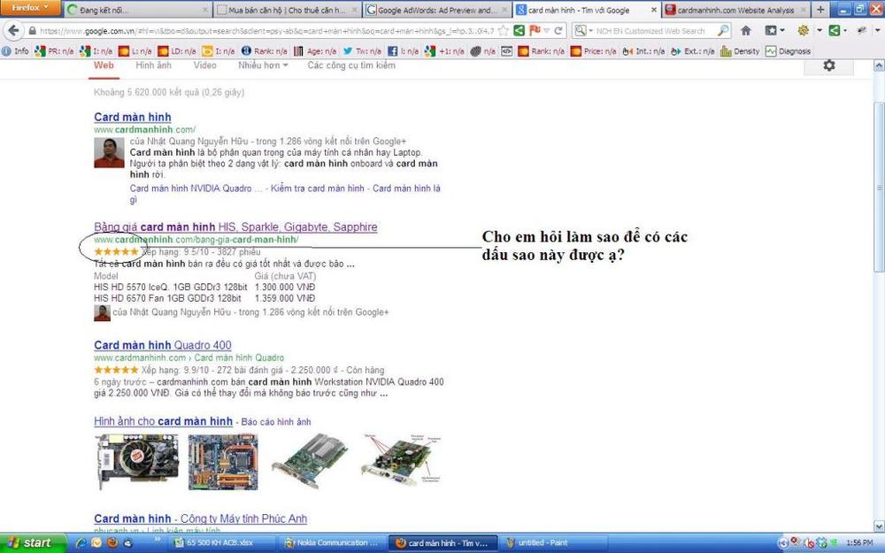Screen dimensions: 885x553
Task: Click the 'Ext.: n/a' external links item
Action: [x=693, y=51]
